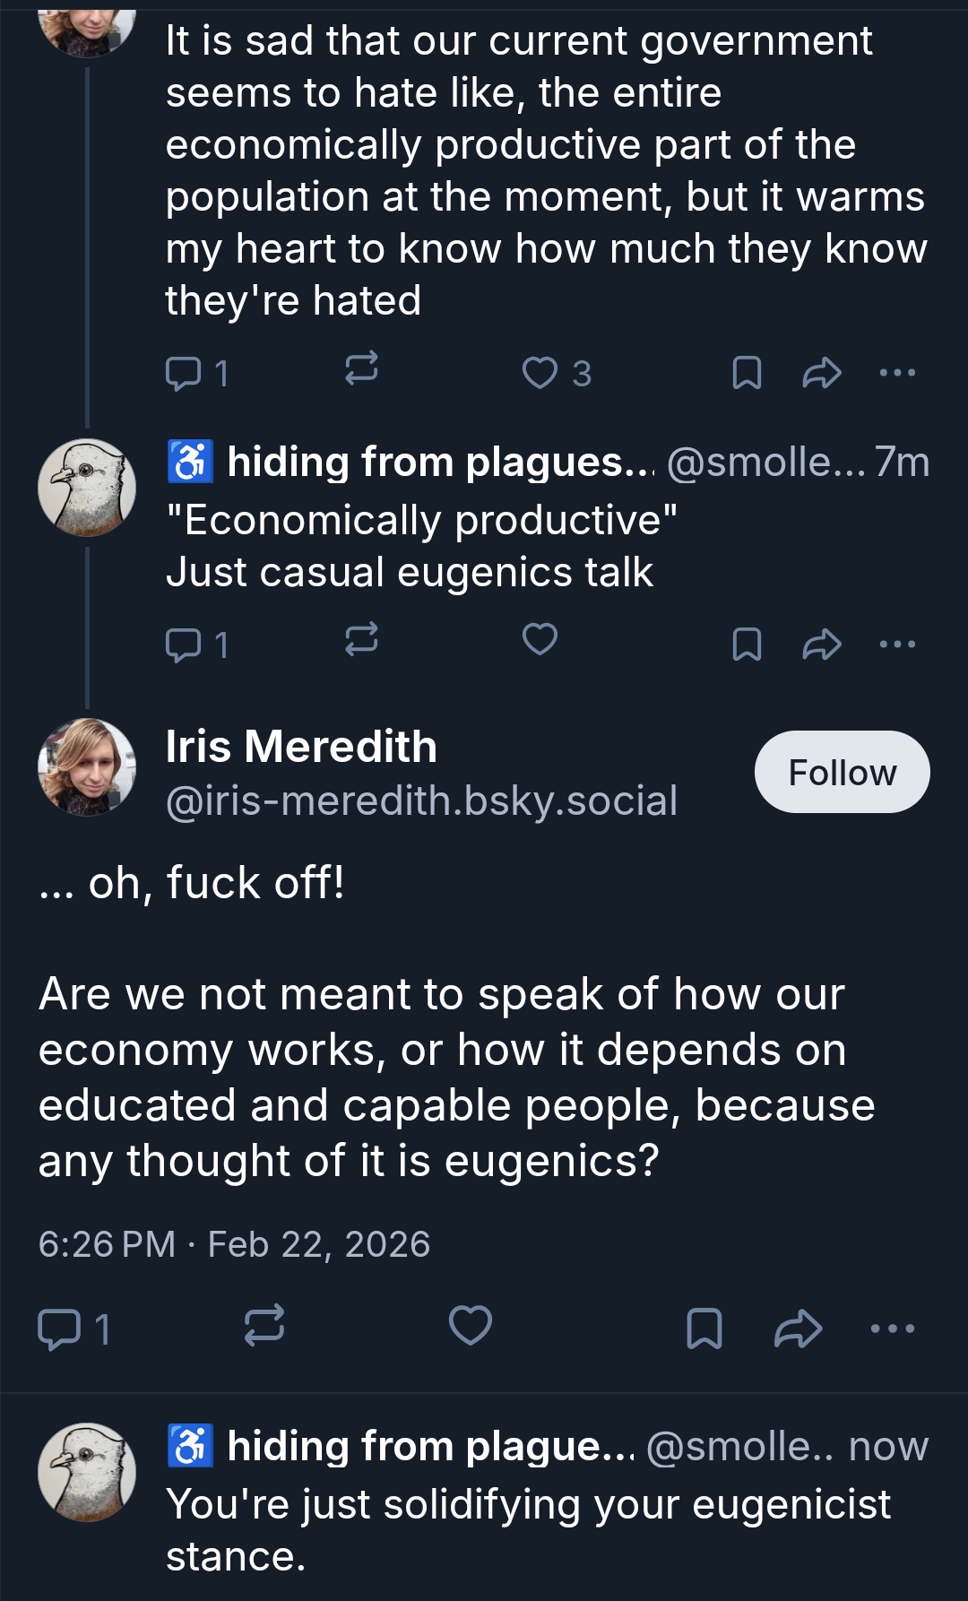Viewport: 968px width, 1601px height.
Task: Bookmark the top post about current government
Action: (747, 373)
